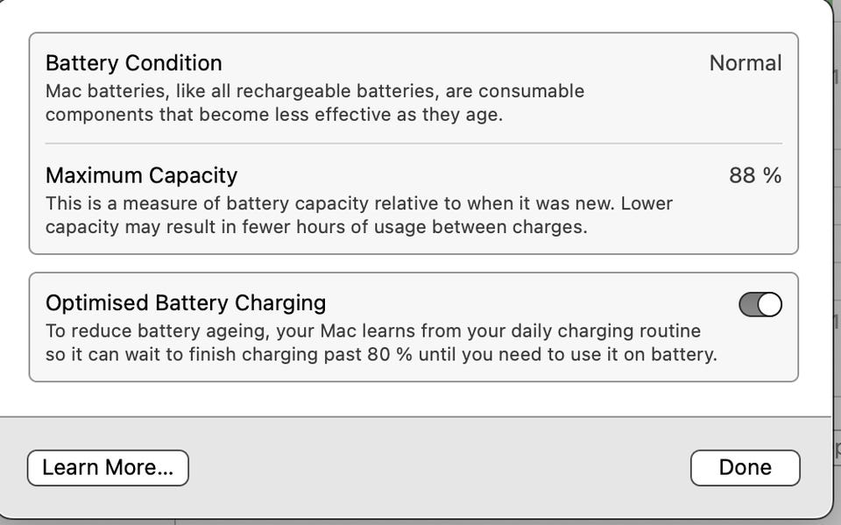
Task: Click the white knob of the charging switch
Action: [769, 304]
